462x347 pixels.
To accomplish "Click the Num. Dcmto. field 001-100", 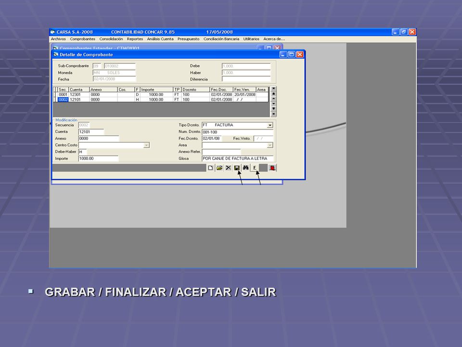I will 237,132.
